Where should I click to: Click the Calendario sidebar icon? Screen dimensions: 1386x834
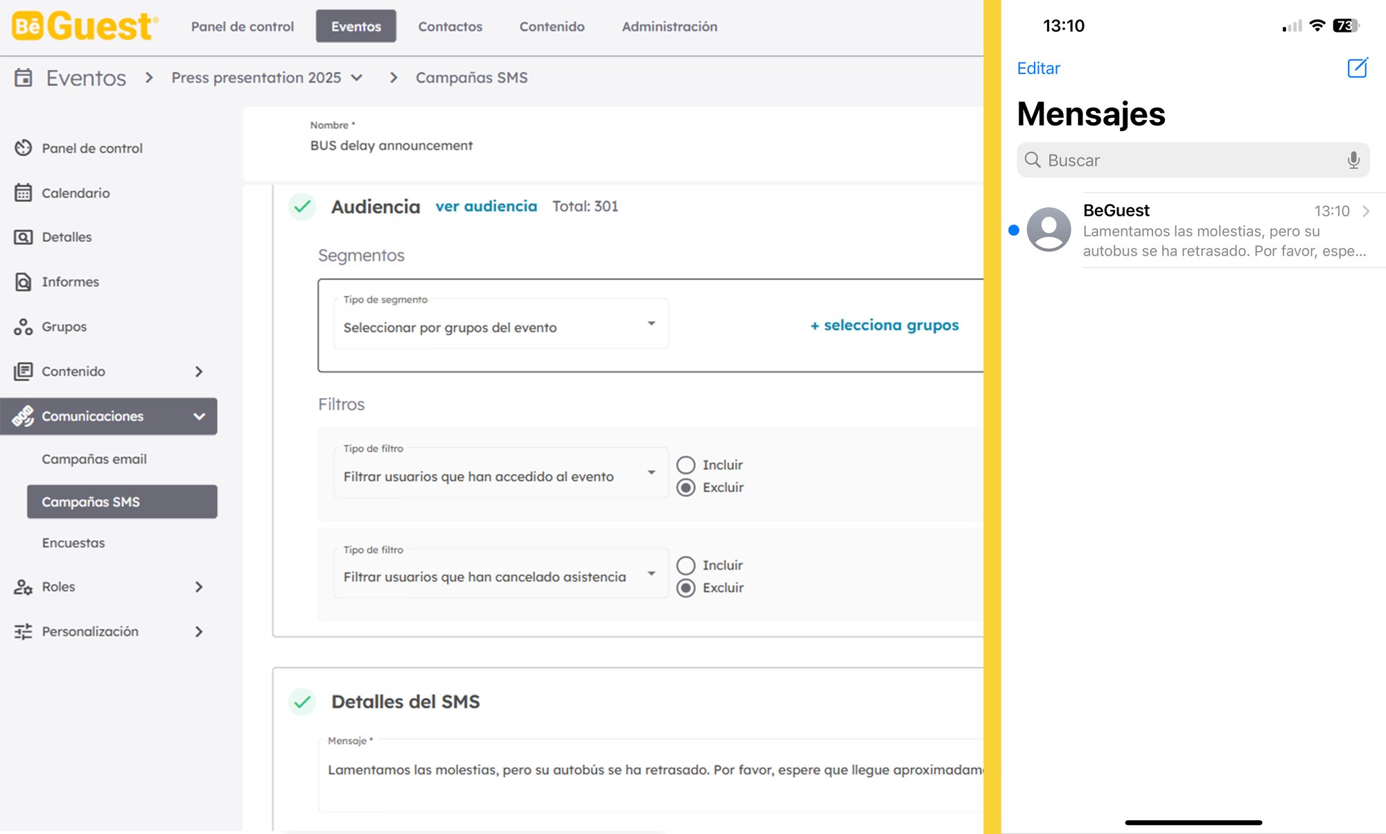(x=24, y=193)
